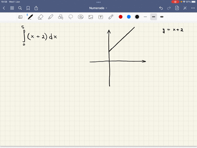
Task: Tap the three-dot multitasking handle
Action: point(98,2)
